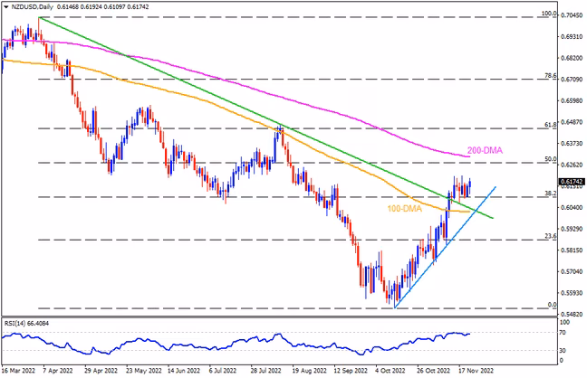Click the 0.64870 price axis value
Screen dimensions: 587x378
572,122
